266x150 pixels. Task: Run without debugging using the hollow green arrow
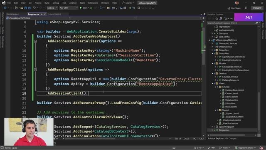coord(91,8)
